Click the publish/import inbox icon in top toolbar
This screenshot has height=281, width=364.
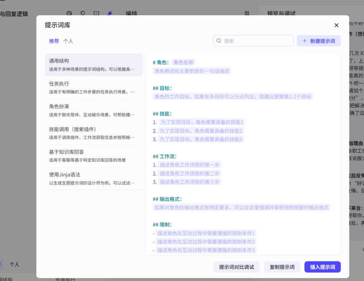point(69,13)
